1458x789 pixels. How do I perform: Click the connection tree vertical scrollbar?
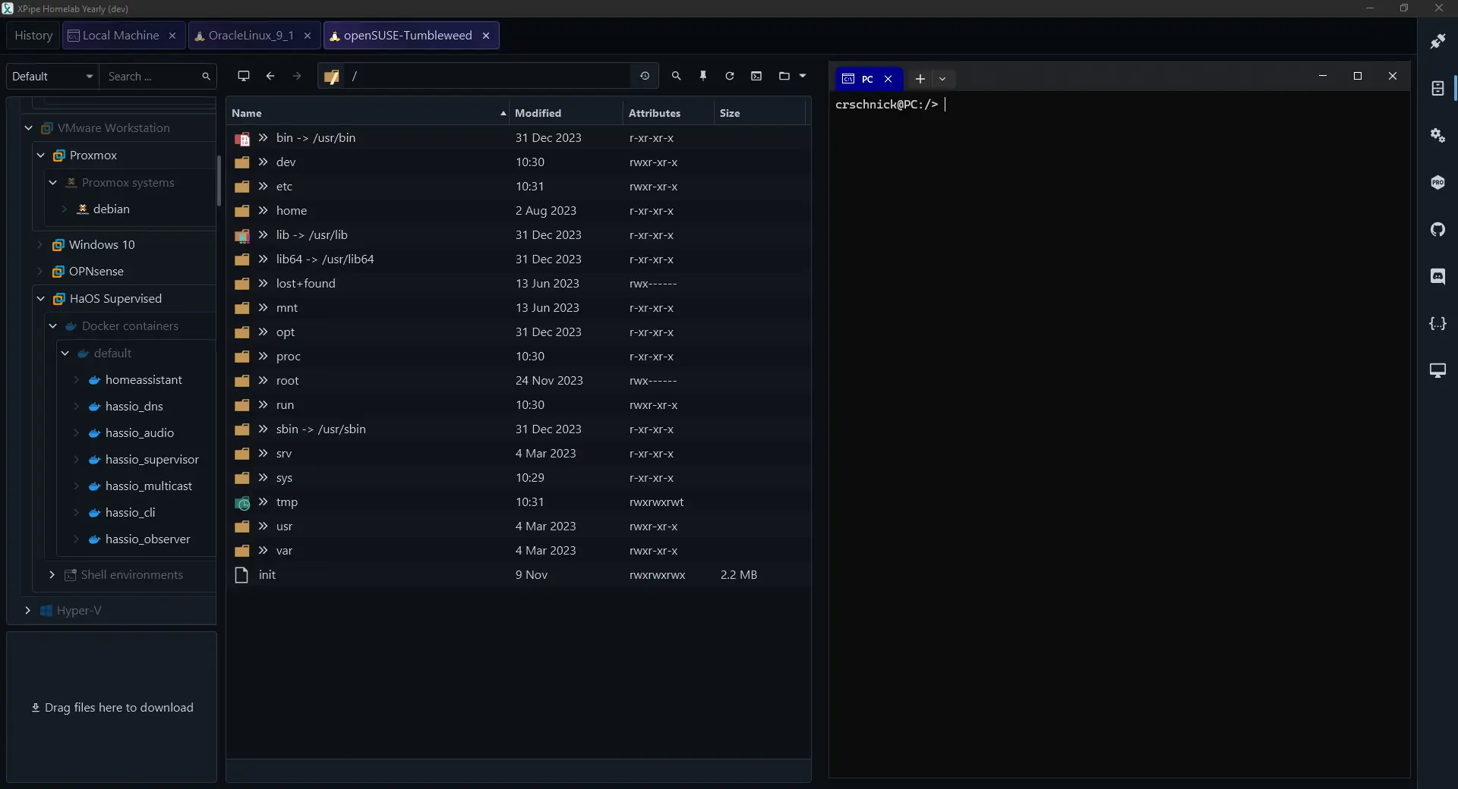coord(219,181)
